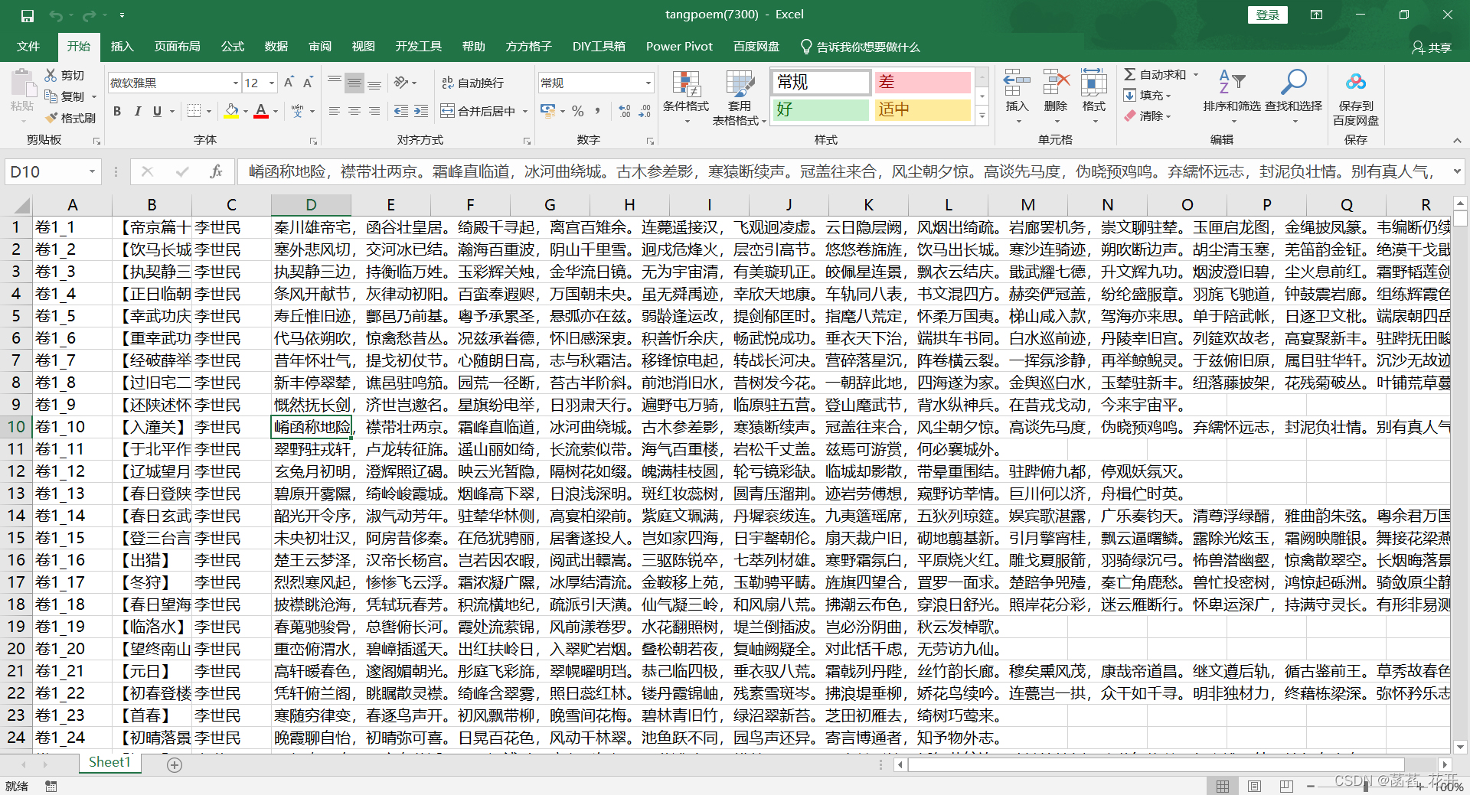Viewport: 1470px width, 795px height.
Task: Click the Insert cells icon
Action: [1017, 83]
